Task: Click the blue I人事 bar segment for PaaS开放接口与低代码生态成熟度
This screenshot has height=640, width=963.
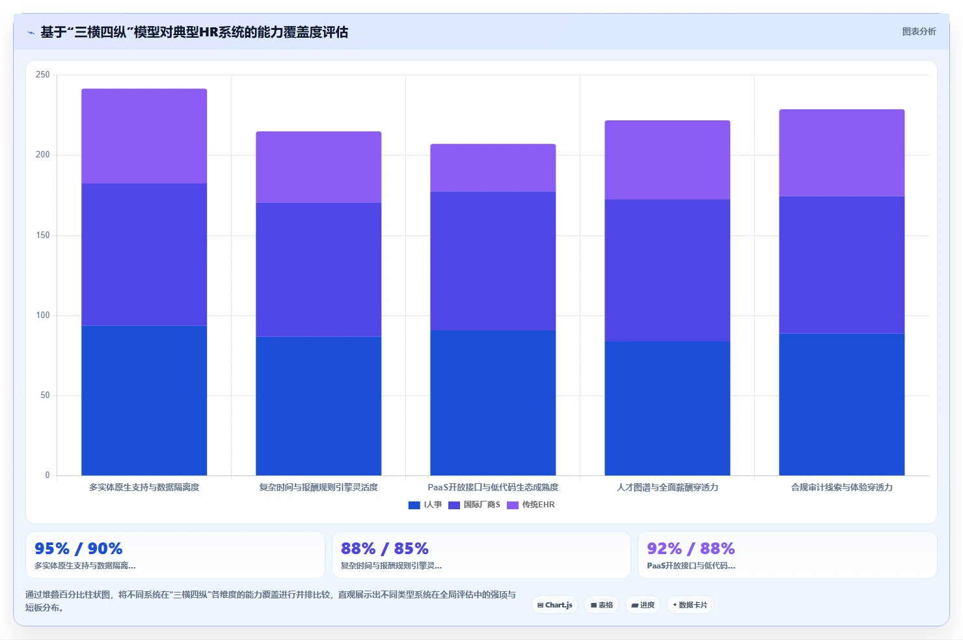Action: (x=493, y=403)
